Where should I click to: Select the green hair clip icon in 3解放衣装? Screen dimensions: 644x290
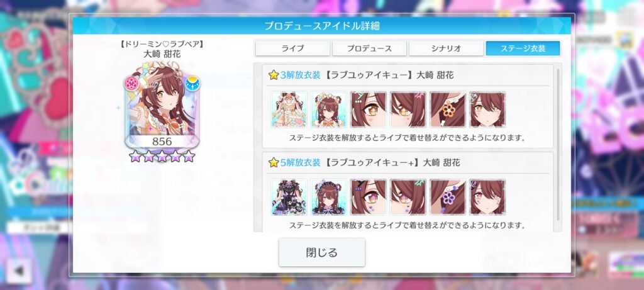(408, 109)
